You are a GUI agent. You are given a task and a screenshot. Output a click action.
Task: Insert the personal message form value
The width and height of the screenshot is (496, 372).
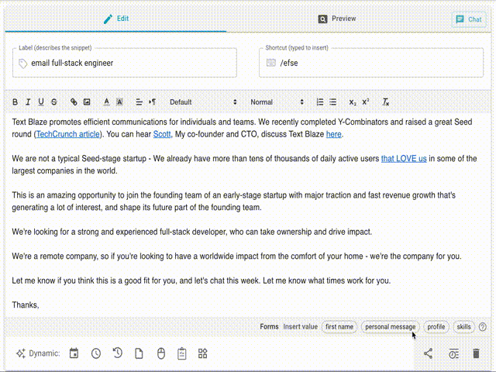pyautogui.click(x=390, y=327)
